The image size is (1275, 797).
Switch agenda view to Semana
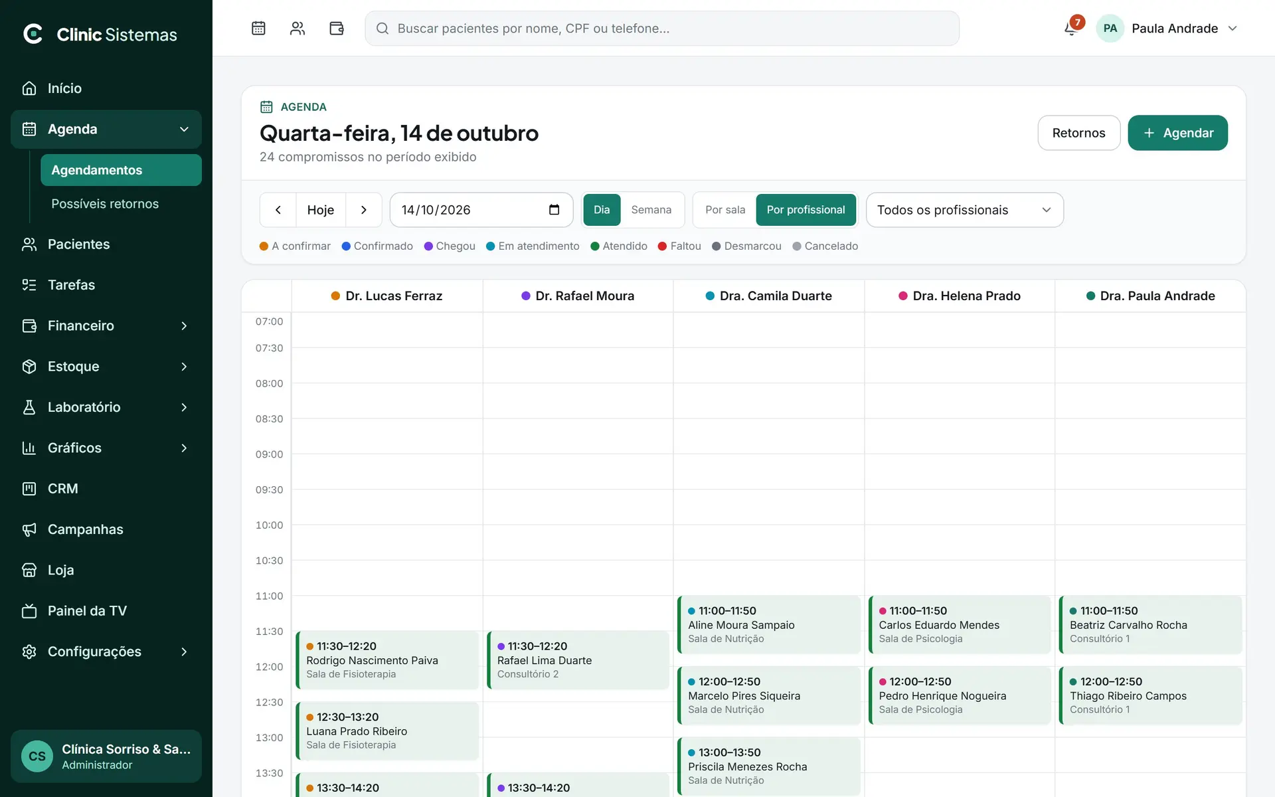coord(651,210)
